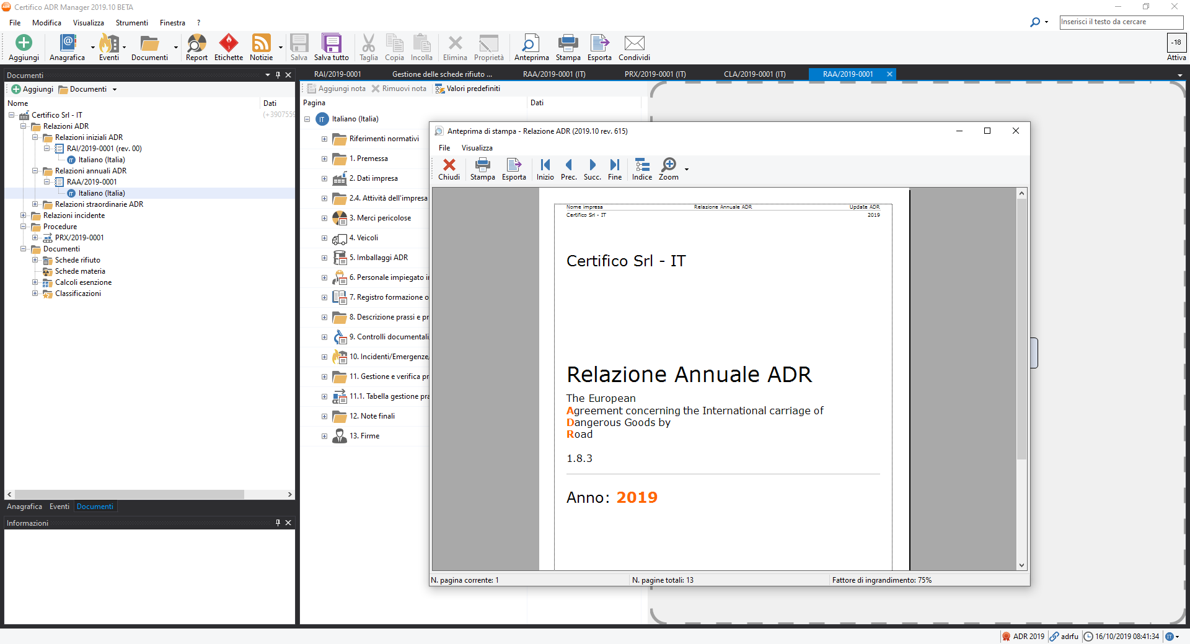The image size is (1190, 644).
Task: Expand the Relazioni straordinarie ADR node
Action: point(35,204)
